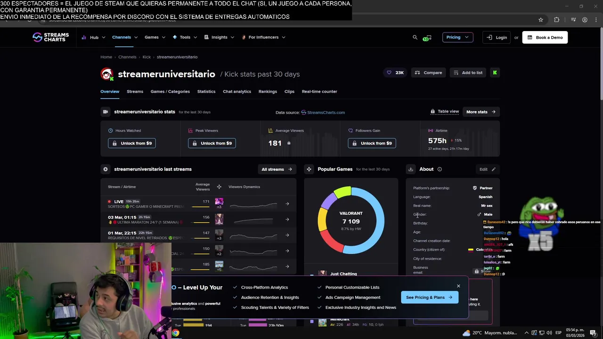Click the streameruniversitario channel avatar
This screenshot has height=339, width=603.
tap(107, 74)
